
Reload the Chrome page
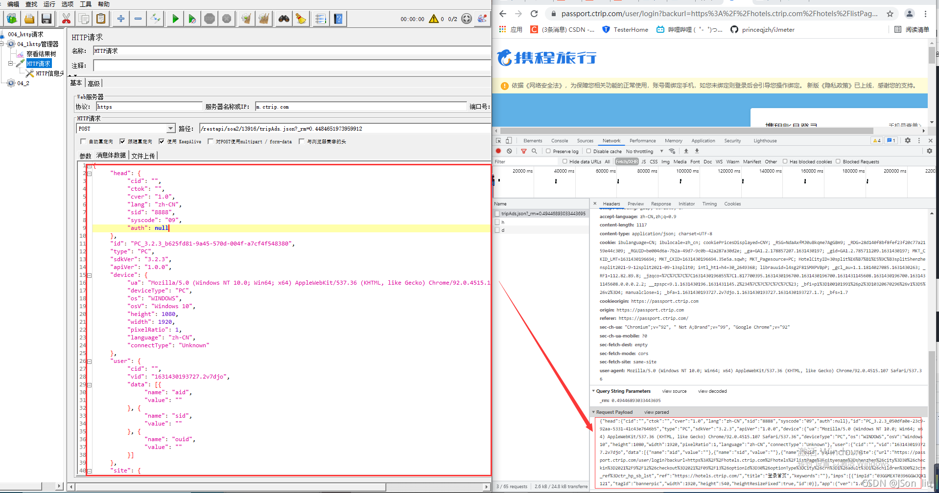click(534, 14)
